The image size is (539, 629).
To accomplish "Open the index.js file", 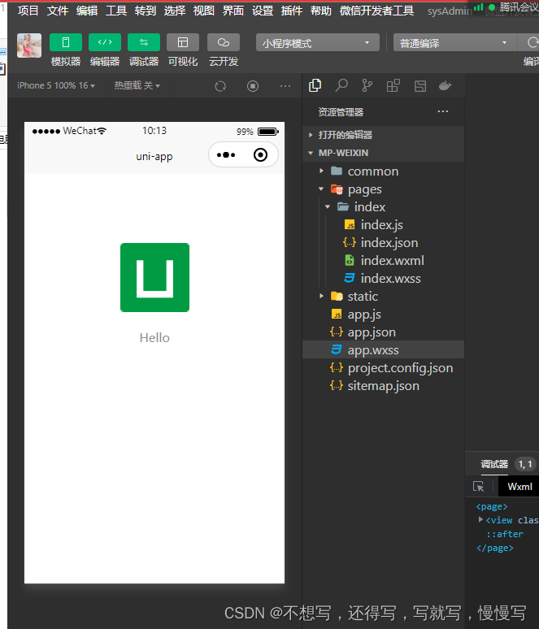I will pos(383,225).
